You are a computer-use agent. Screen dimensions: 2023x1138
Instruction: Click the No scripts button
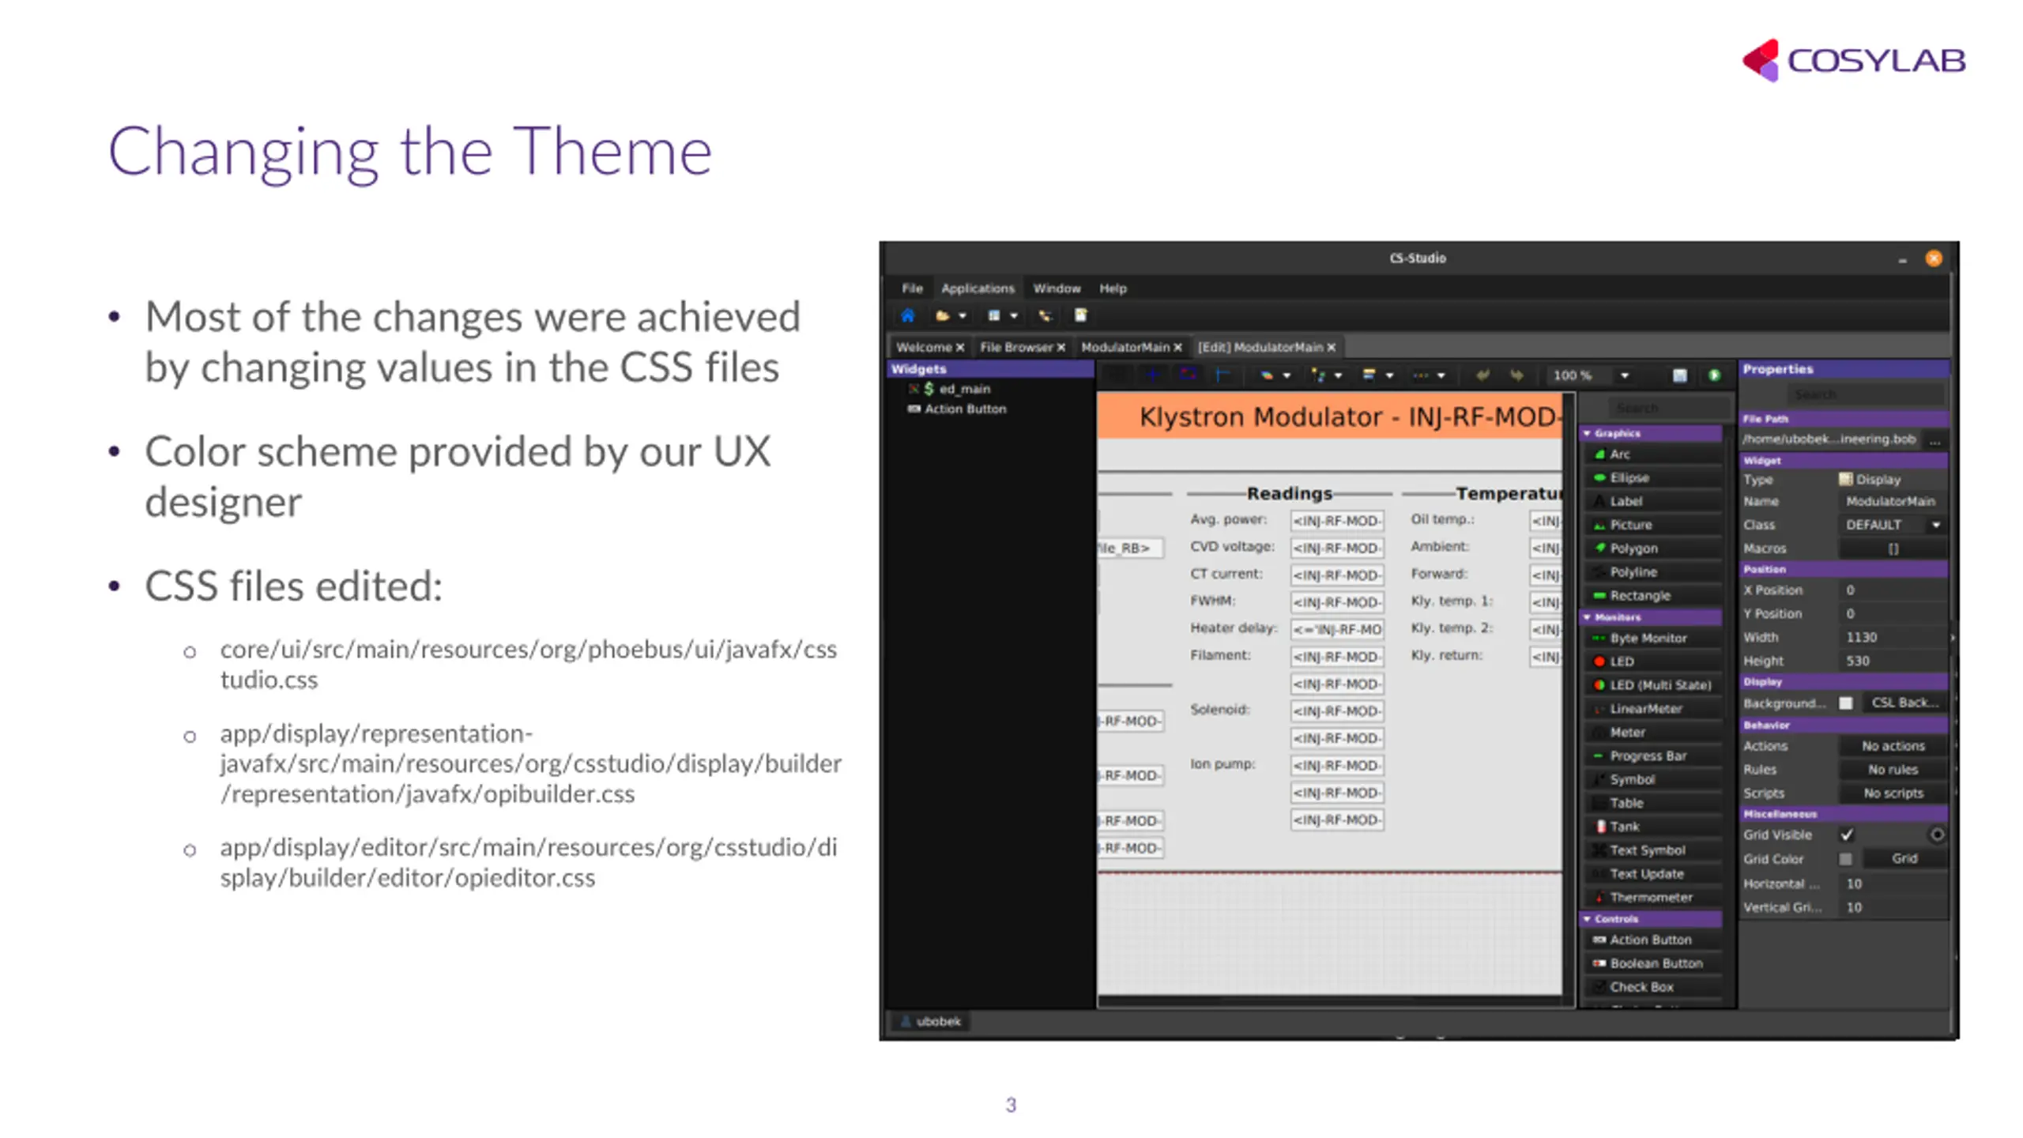tap(1893, 794)
